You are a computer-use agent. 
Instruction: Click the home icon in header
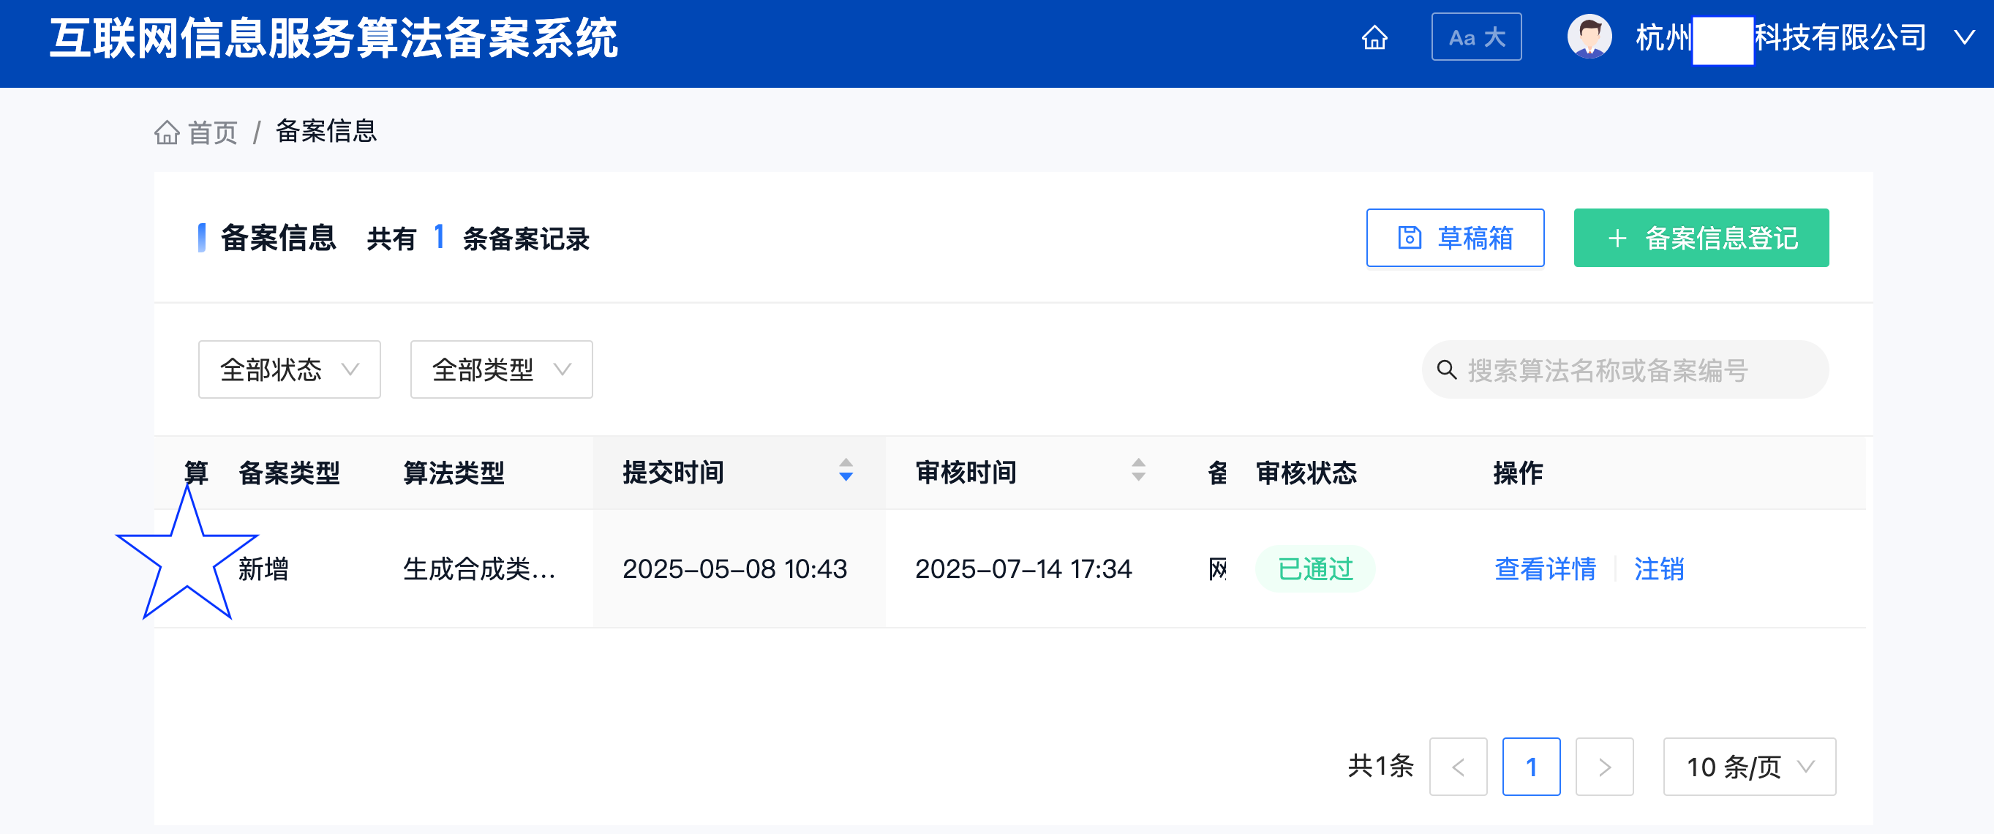pyautogui.click(x=1374, y=37)
